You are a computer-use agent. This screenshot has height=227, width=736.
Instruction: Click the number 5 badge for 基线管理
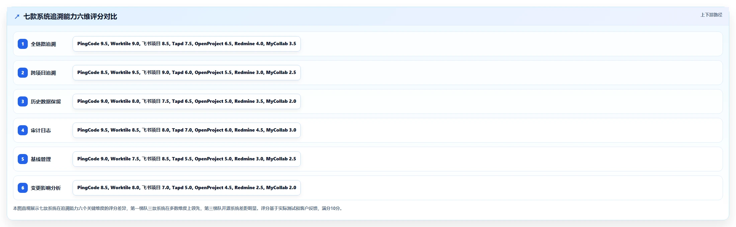pos(23,159)
